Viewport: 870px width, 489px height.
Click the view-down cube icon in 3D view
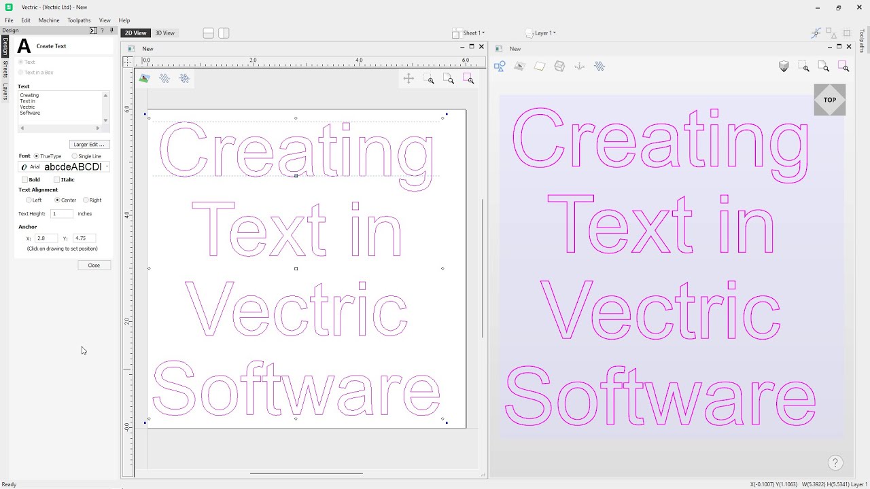[x=784, y=67]
